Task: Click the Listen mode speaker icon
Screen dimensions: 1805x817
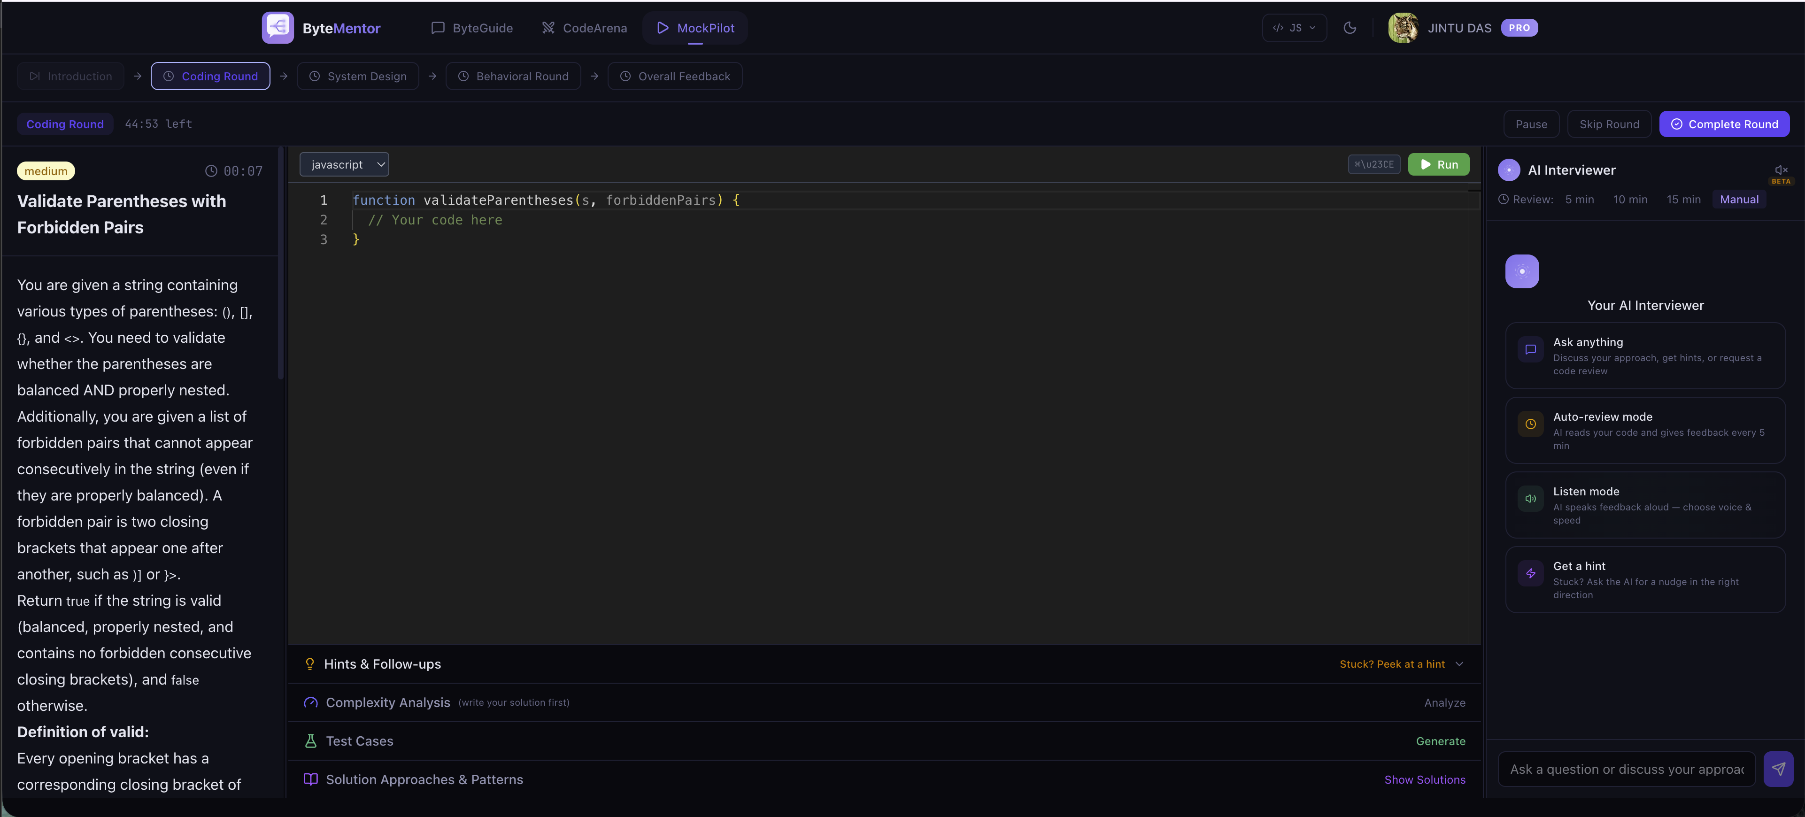Action: click(1530, 499)
